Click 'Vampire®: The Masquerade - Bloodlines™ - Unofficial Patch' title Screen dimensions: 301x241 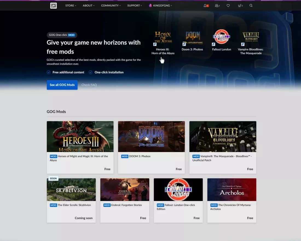coord(222,158)
